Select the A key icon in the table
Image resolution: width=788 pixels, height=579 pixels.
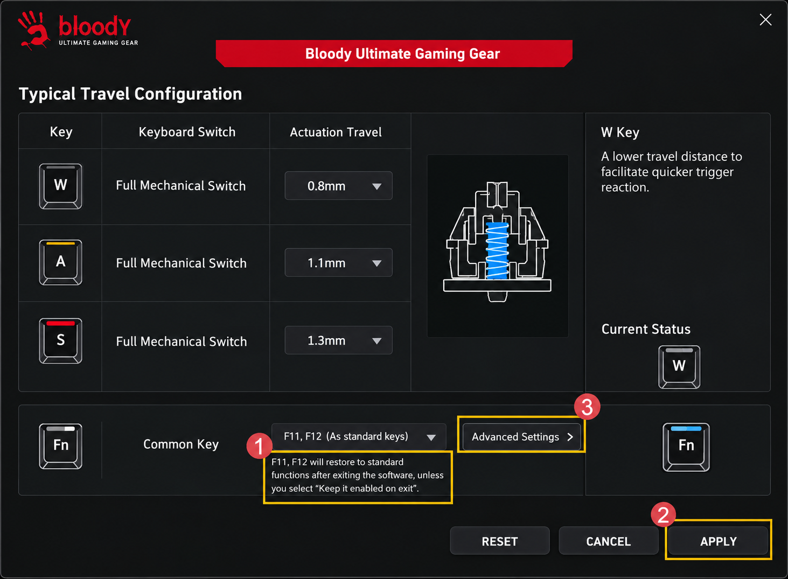(x=60, y=262)
